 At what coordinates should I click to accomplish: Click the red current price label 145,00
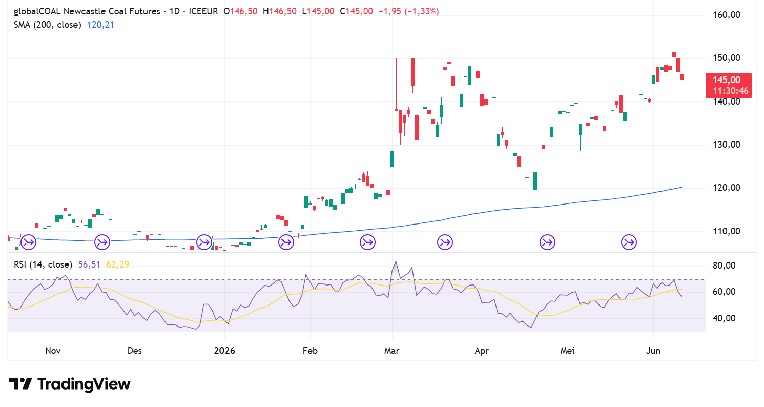(x=727, y=80)
